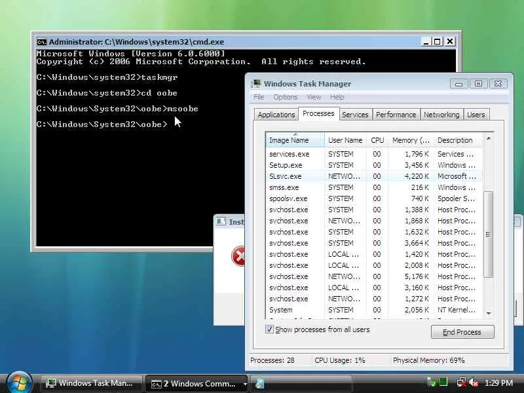Click the process list scroll down arrow
The image size is (524, 393).
(x=488, y=314)
